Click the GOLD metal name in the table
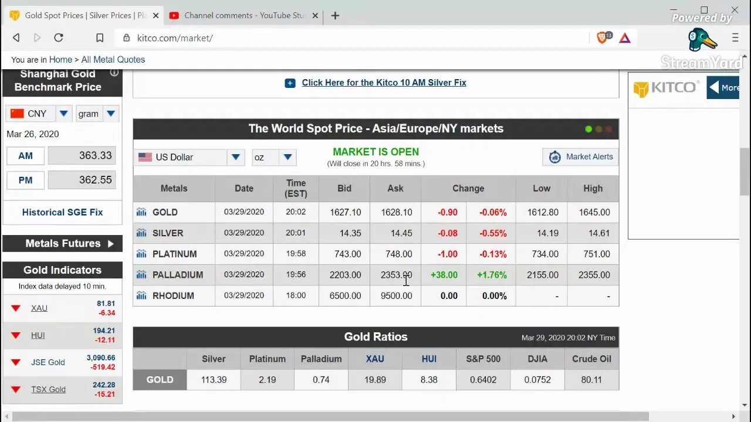Image resolution: width=751 pixels, height=422 pixels. (x=165, y=212)
